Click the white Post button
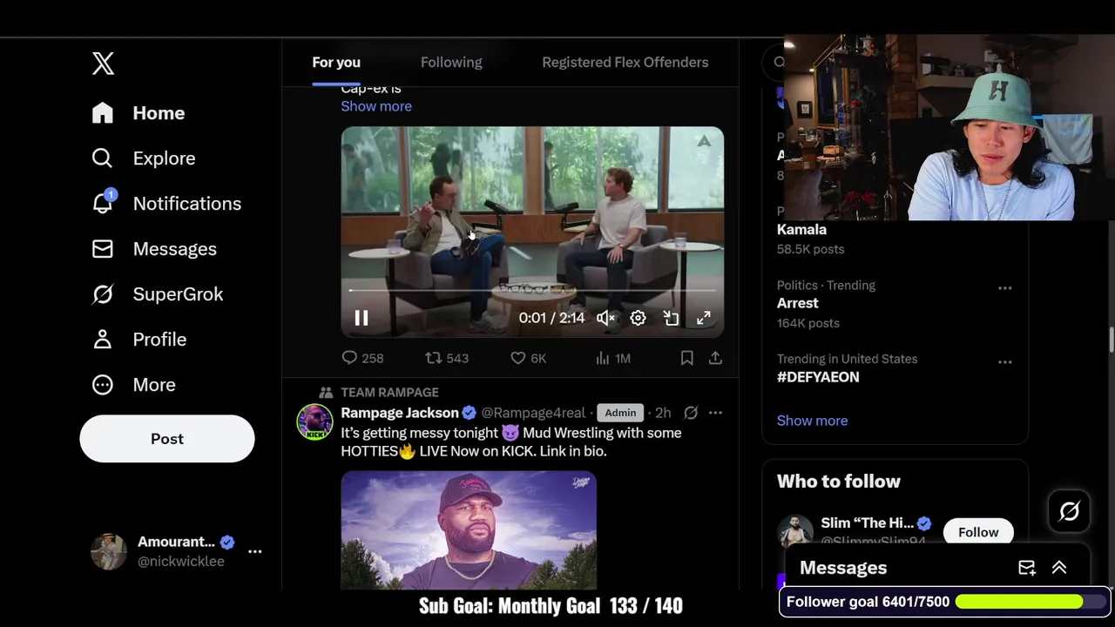The height and width of the screenshot is (627, 1115). tap(167, 439)
